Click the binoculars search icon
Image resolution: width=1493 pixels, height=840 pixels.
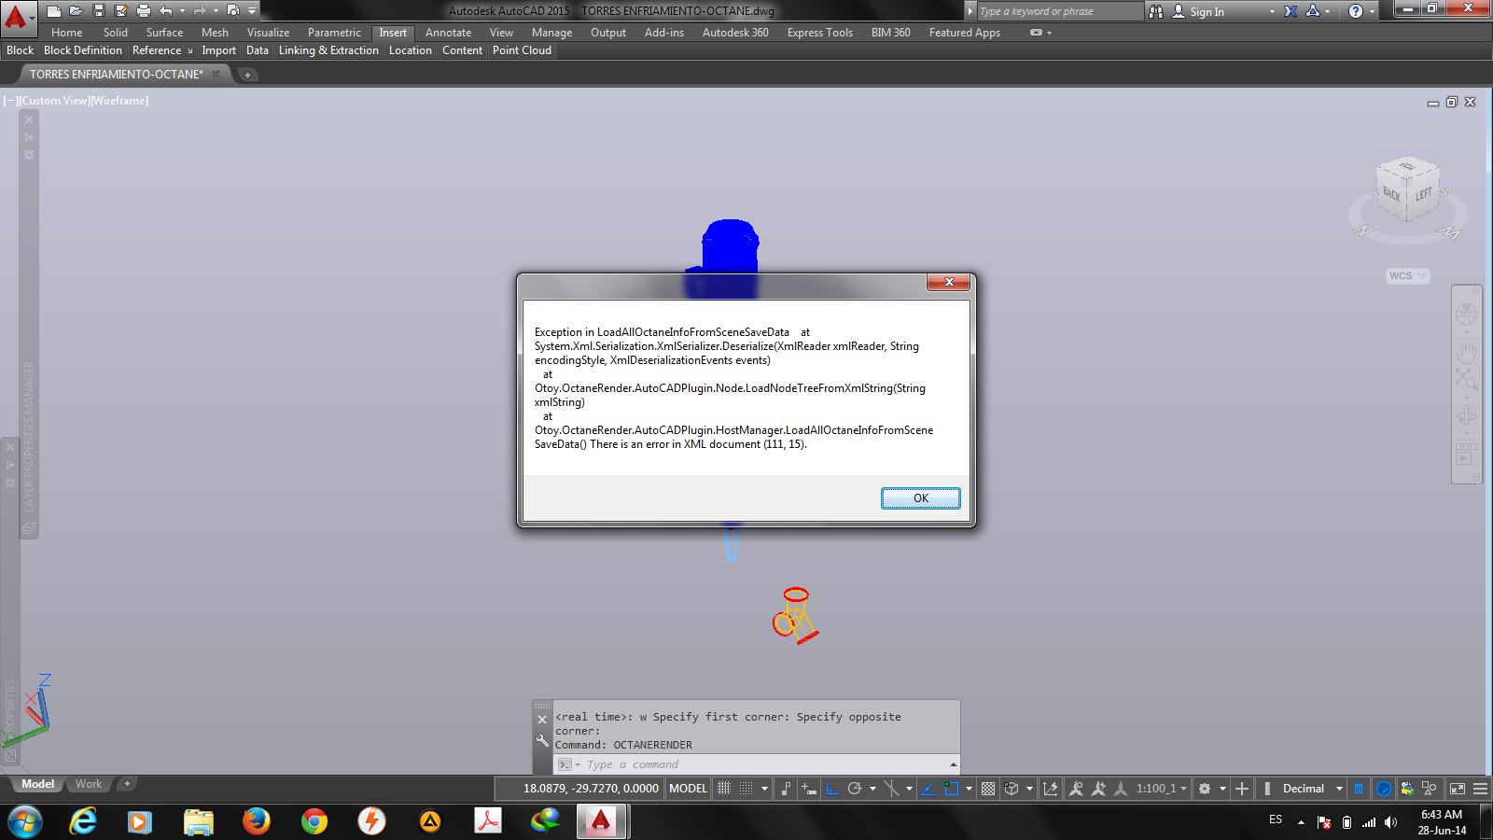(1156, 11)
